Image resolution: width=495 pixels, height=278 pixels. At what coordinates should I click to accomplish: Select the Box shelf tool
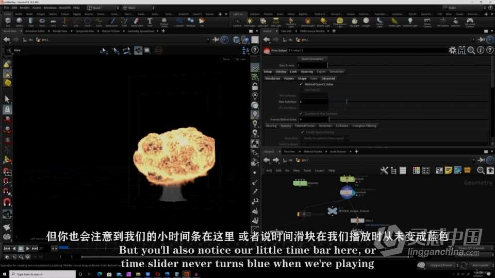pos(8,22)
